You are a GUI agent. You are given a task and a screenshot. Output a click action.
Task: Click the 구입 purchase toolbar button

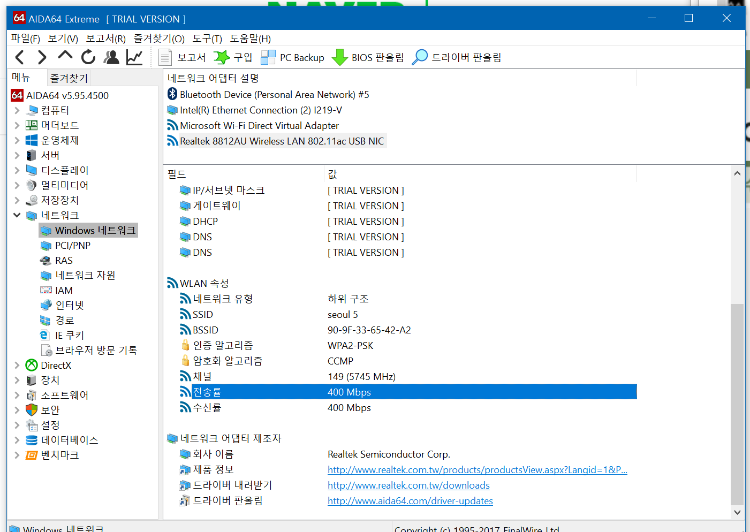[x=233, y=57]
